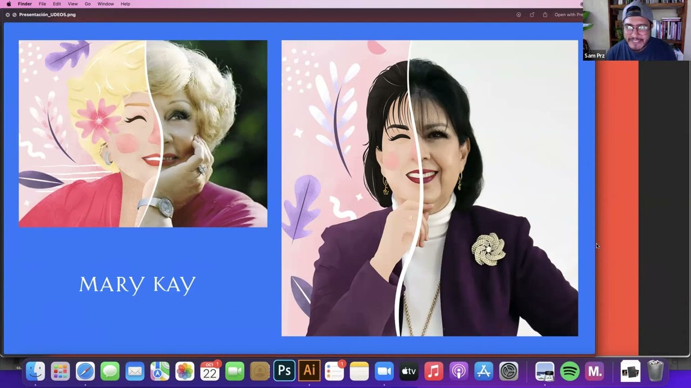Open Finder from the dock
This screenshot has height=388, width=691.
click(36, 371)
